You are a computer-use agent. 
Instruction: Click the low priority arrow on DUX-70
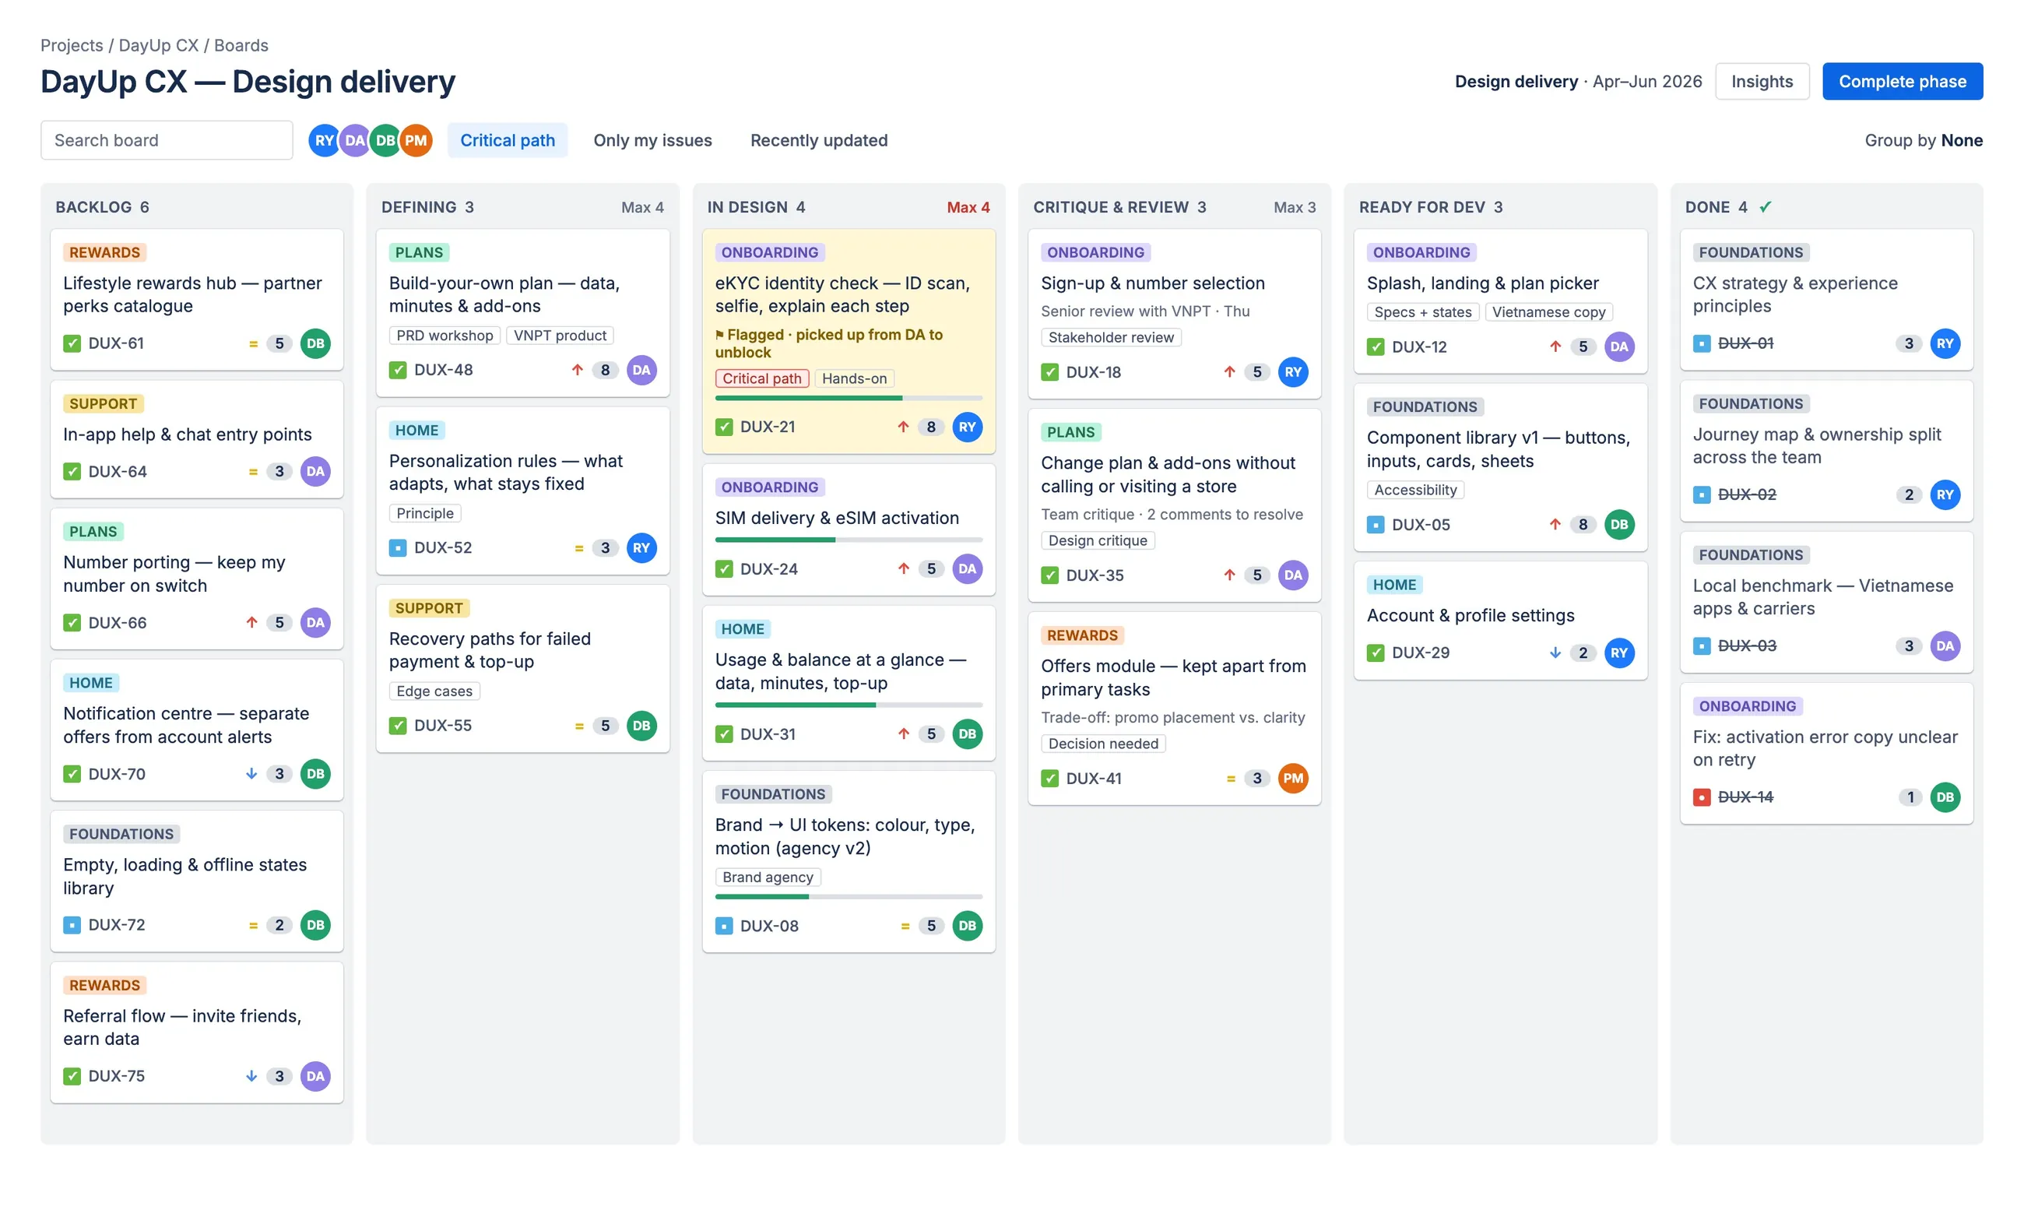[x=251, y=773]
